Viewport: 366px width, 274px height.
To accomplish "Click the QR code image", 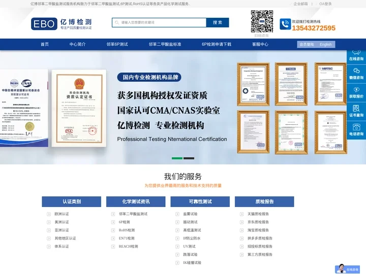I will tap(262, 21).
